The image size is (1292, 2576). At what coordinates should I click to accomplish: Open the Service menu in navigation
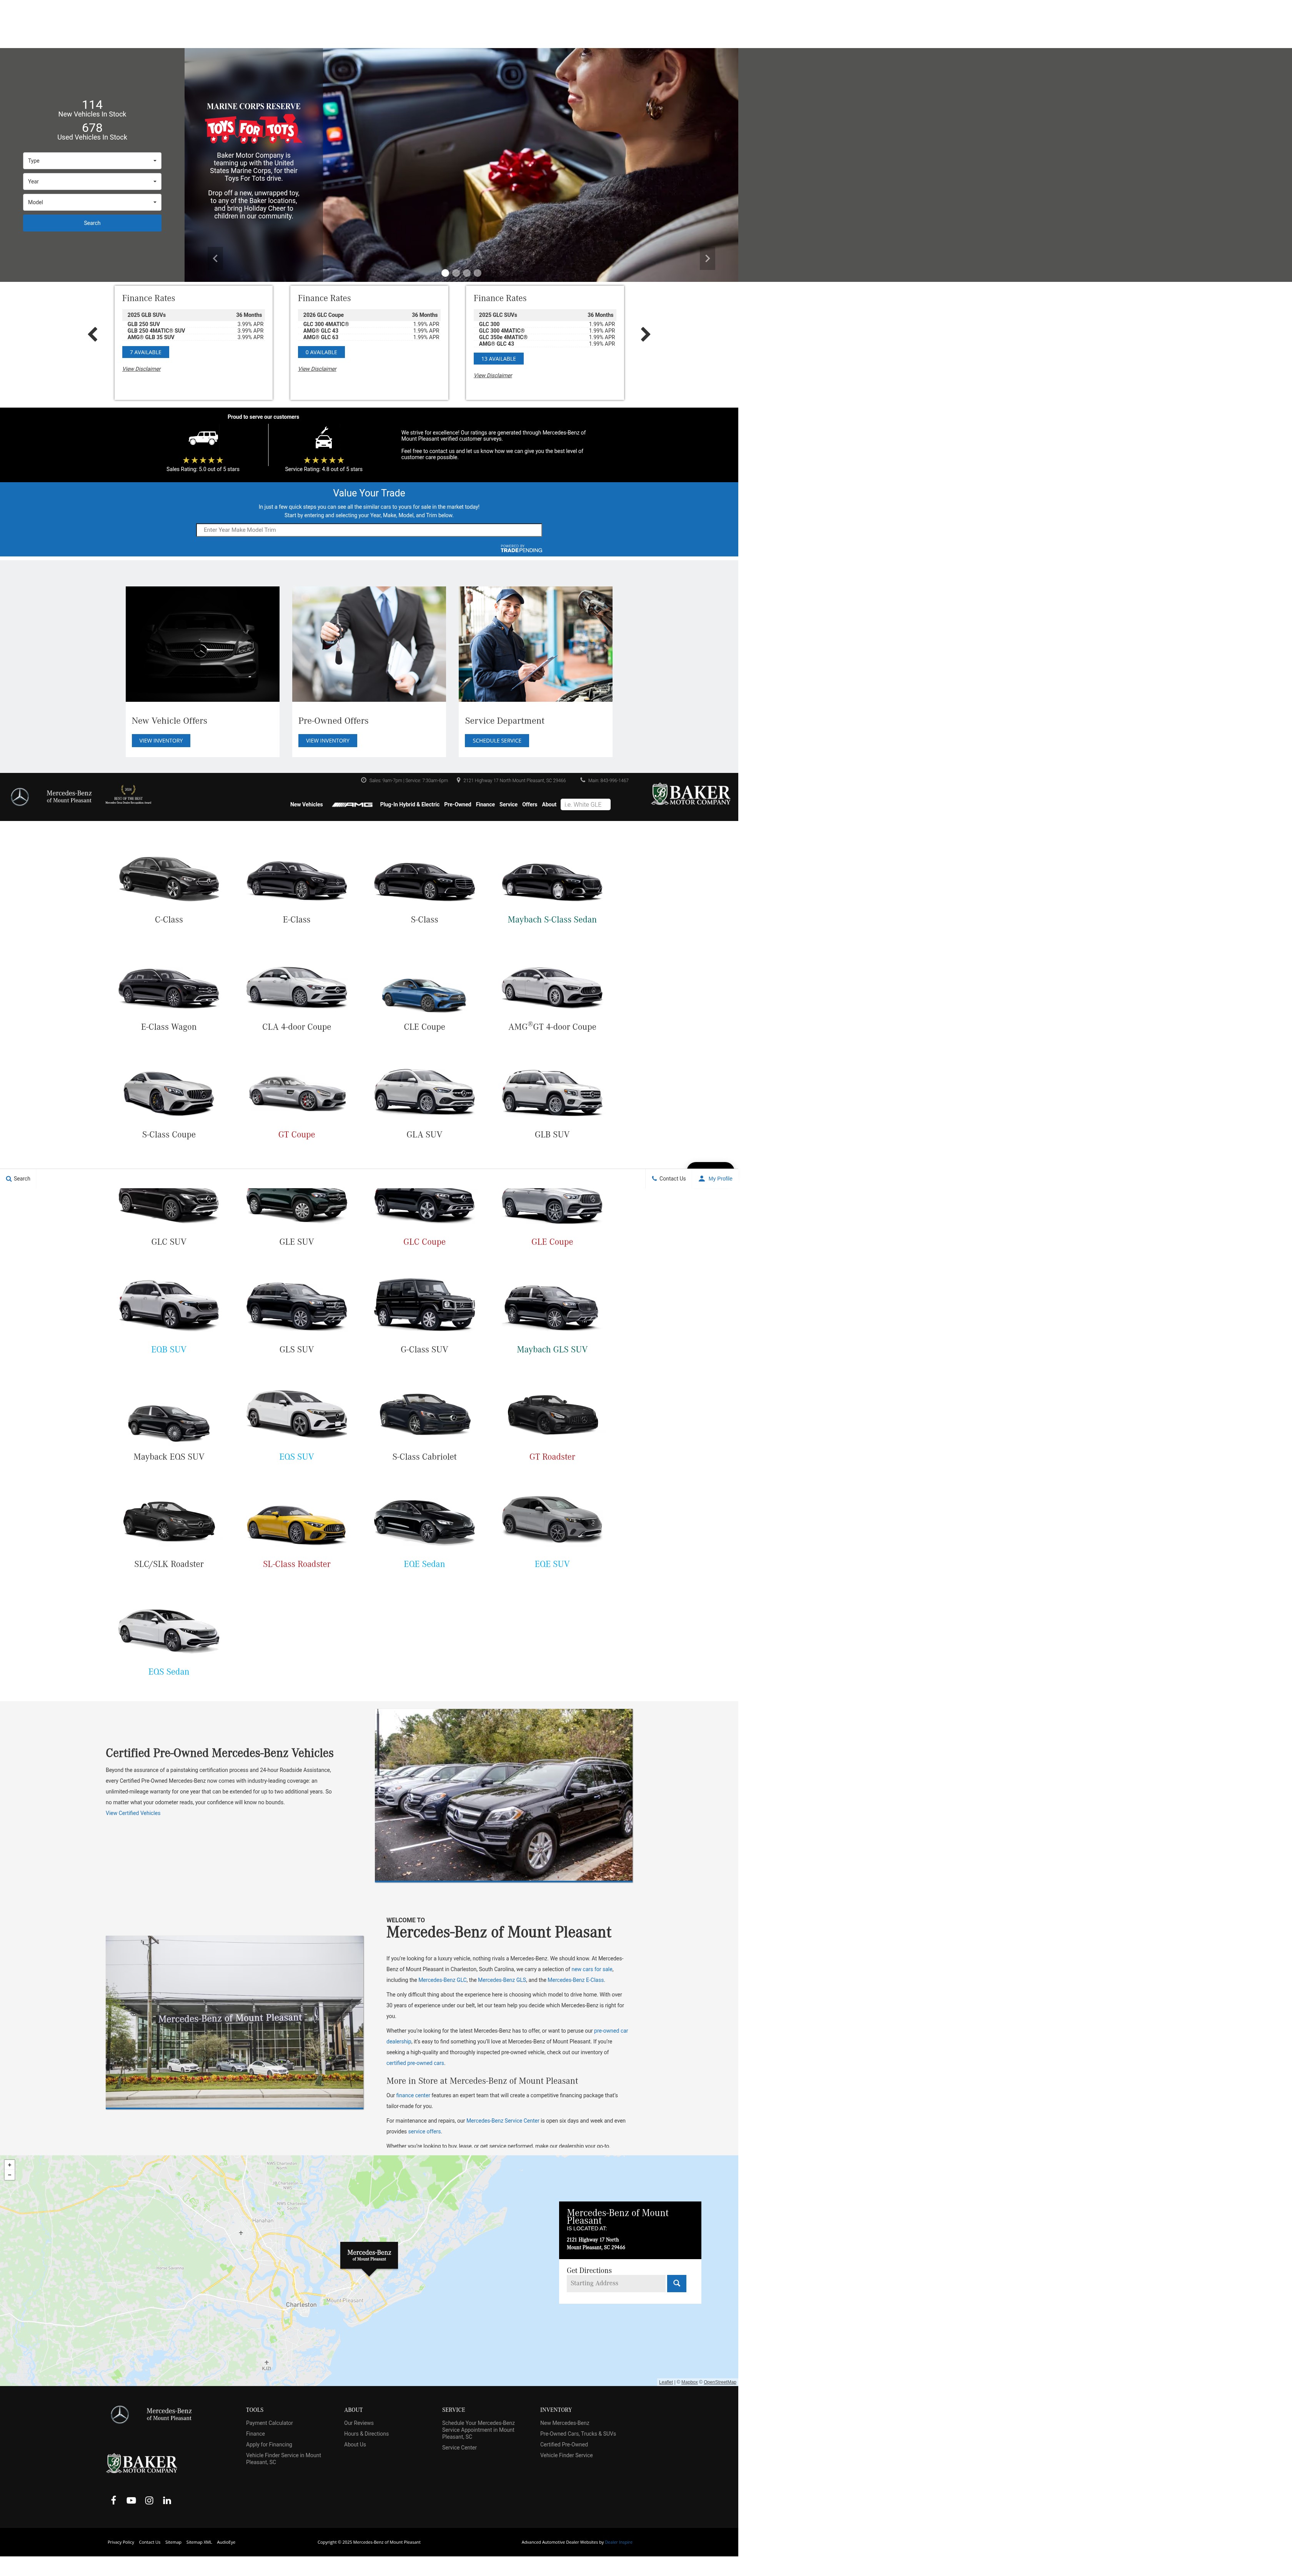(x=508, y=805)
